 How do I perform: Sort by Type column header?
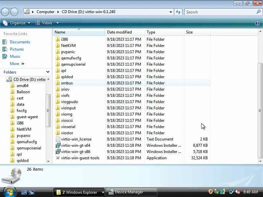[x=164, y=32]
